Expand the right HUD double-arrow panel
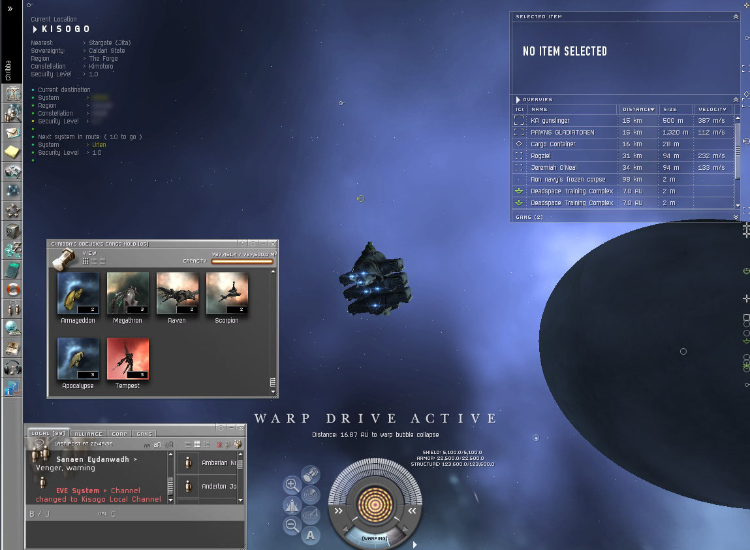This screenshot has width=750, height=550. (412, 511)
